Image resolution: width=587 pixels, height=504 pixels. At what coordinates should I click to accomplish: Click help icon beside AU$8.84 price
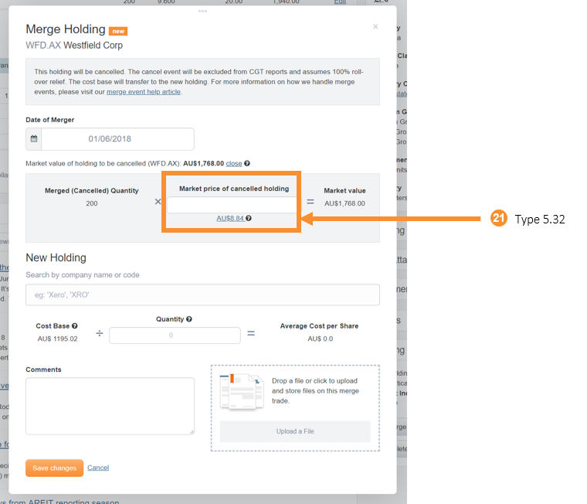(249, 218)
